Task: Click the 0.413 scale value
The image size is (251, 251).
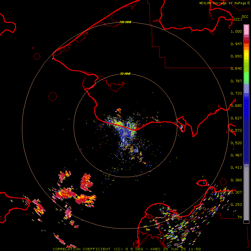Action: (x=236, y=168)
